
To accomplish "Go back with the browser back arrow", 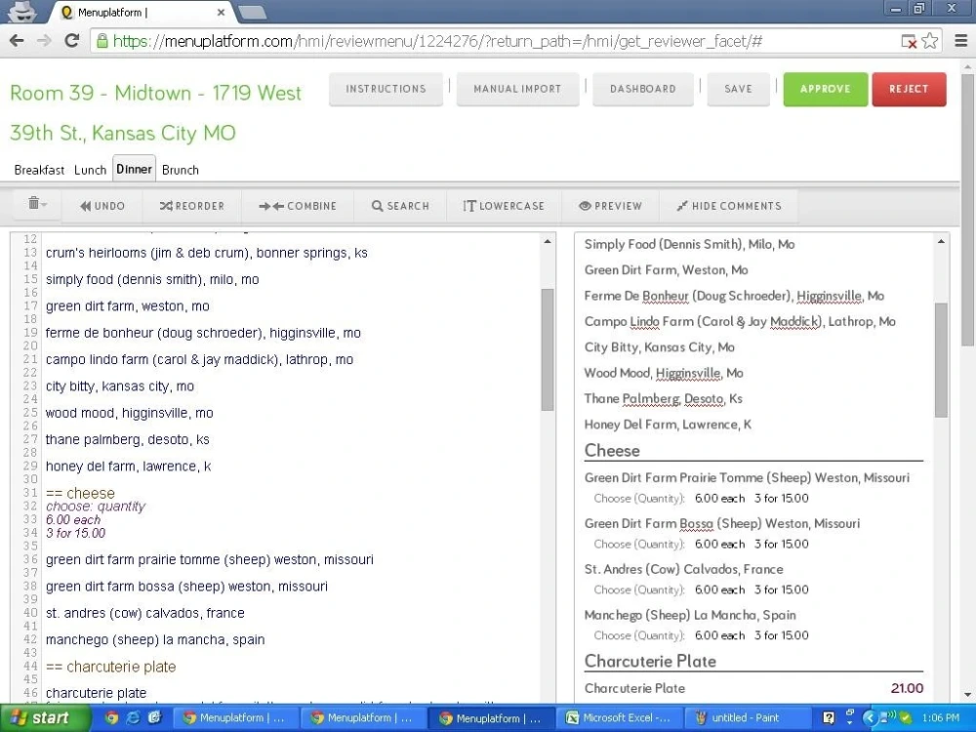I will (x=17, y=41).
